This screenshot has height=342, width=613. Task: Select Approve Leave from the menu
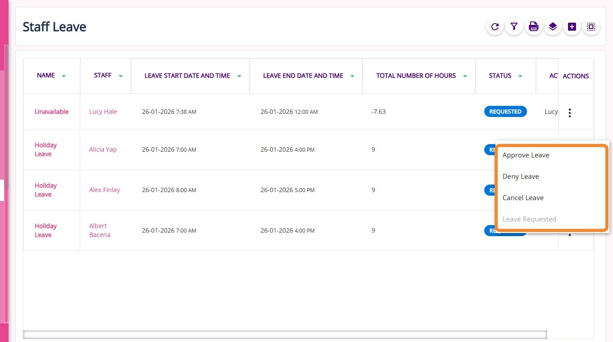pos(526,155)
